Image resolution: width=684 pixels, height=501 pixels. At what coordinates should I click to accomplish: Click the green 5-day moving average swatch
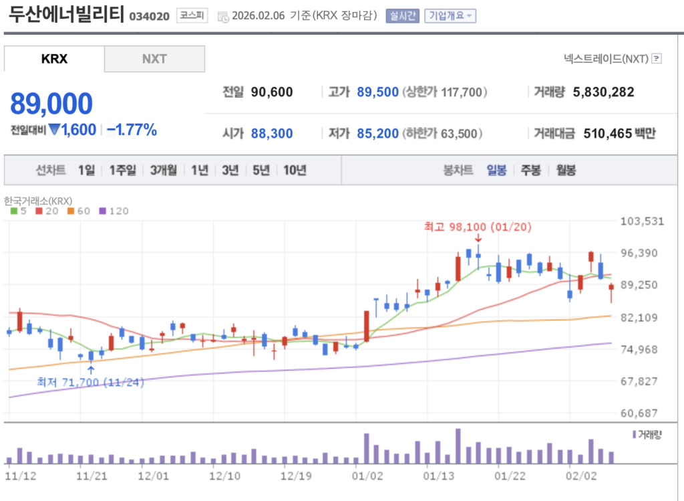coord(14,211)
